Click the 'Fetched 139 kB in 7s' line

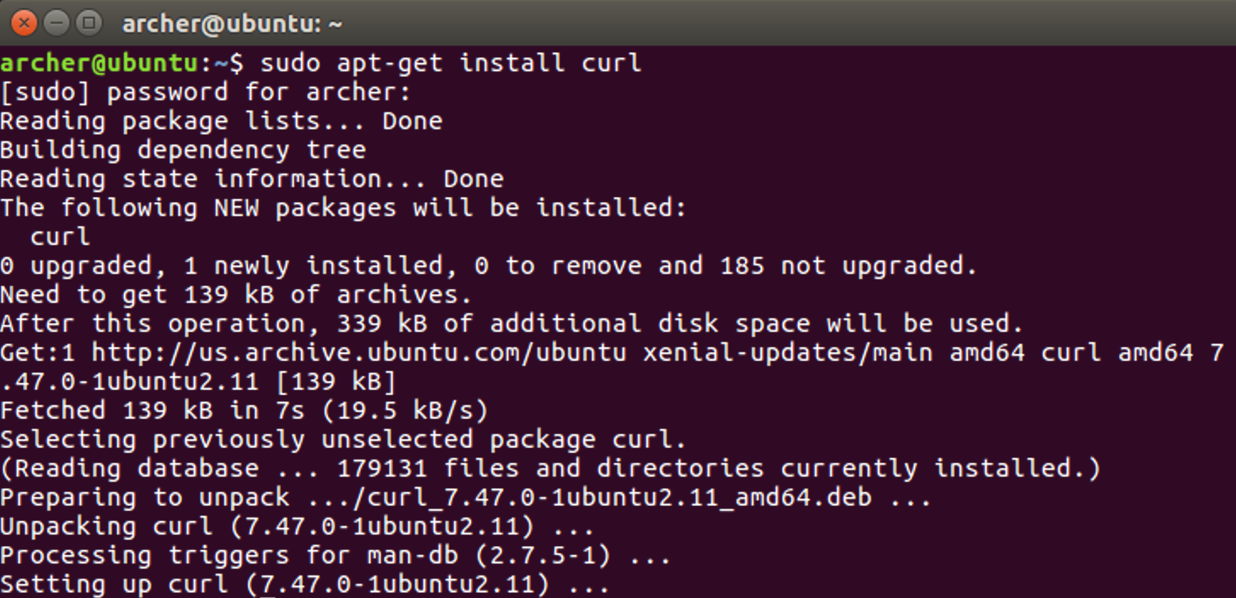point(244,411)
